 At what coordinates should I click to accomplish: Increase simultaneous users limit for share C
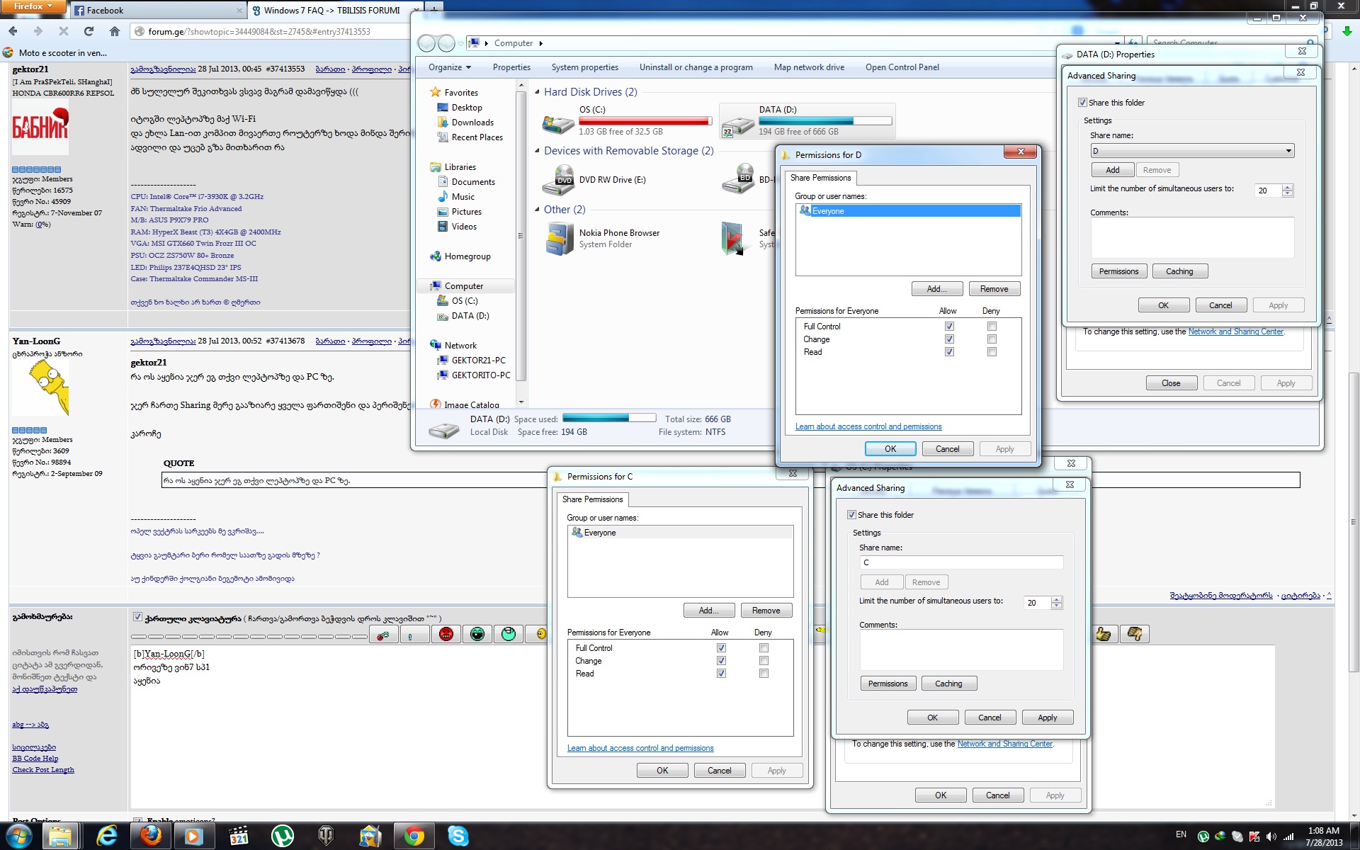[x=1057, y=599]
